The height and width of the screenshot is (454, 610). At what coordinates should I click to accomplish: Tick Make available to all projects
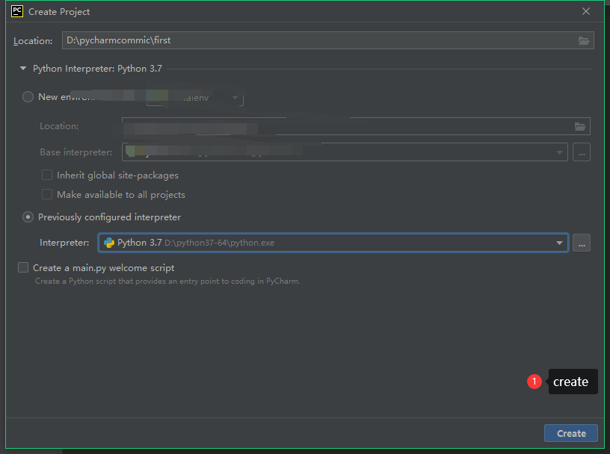pos(47,194)
